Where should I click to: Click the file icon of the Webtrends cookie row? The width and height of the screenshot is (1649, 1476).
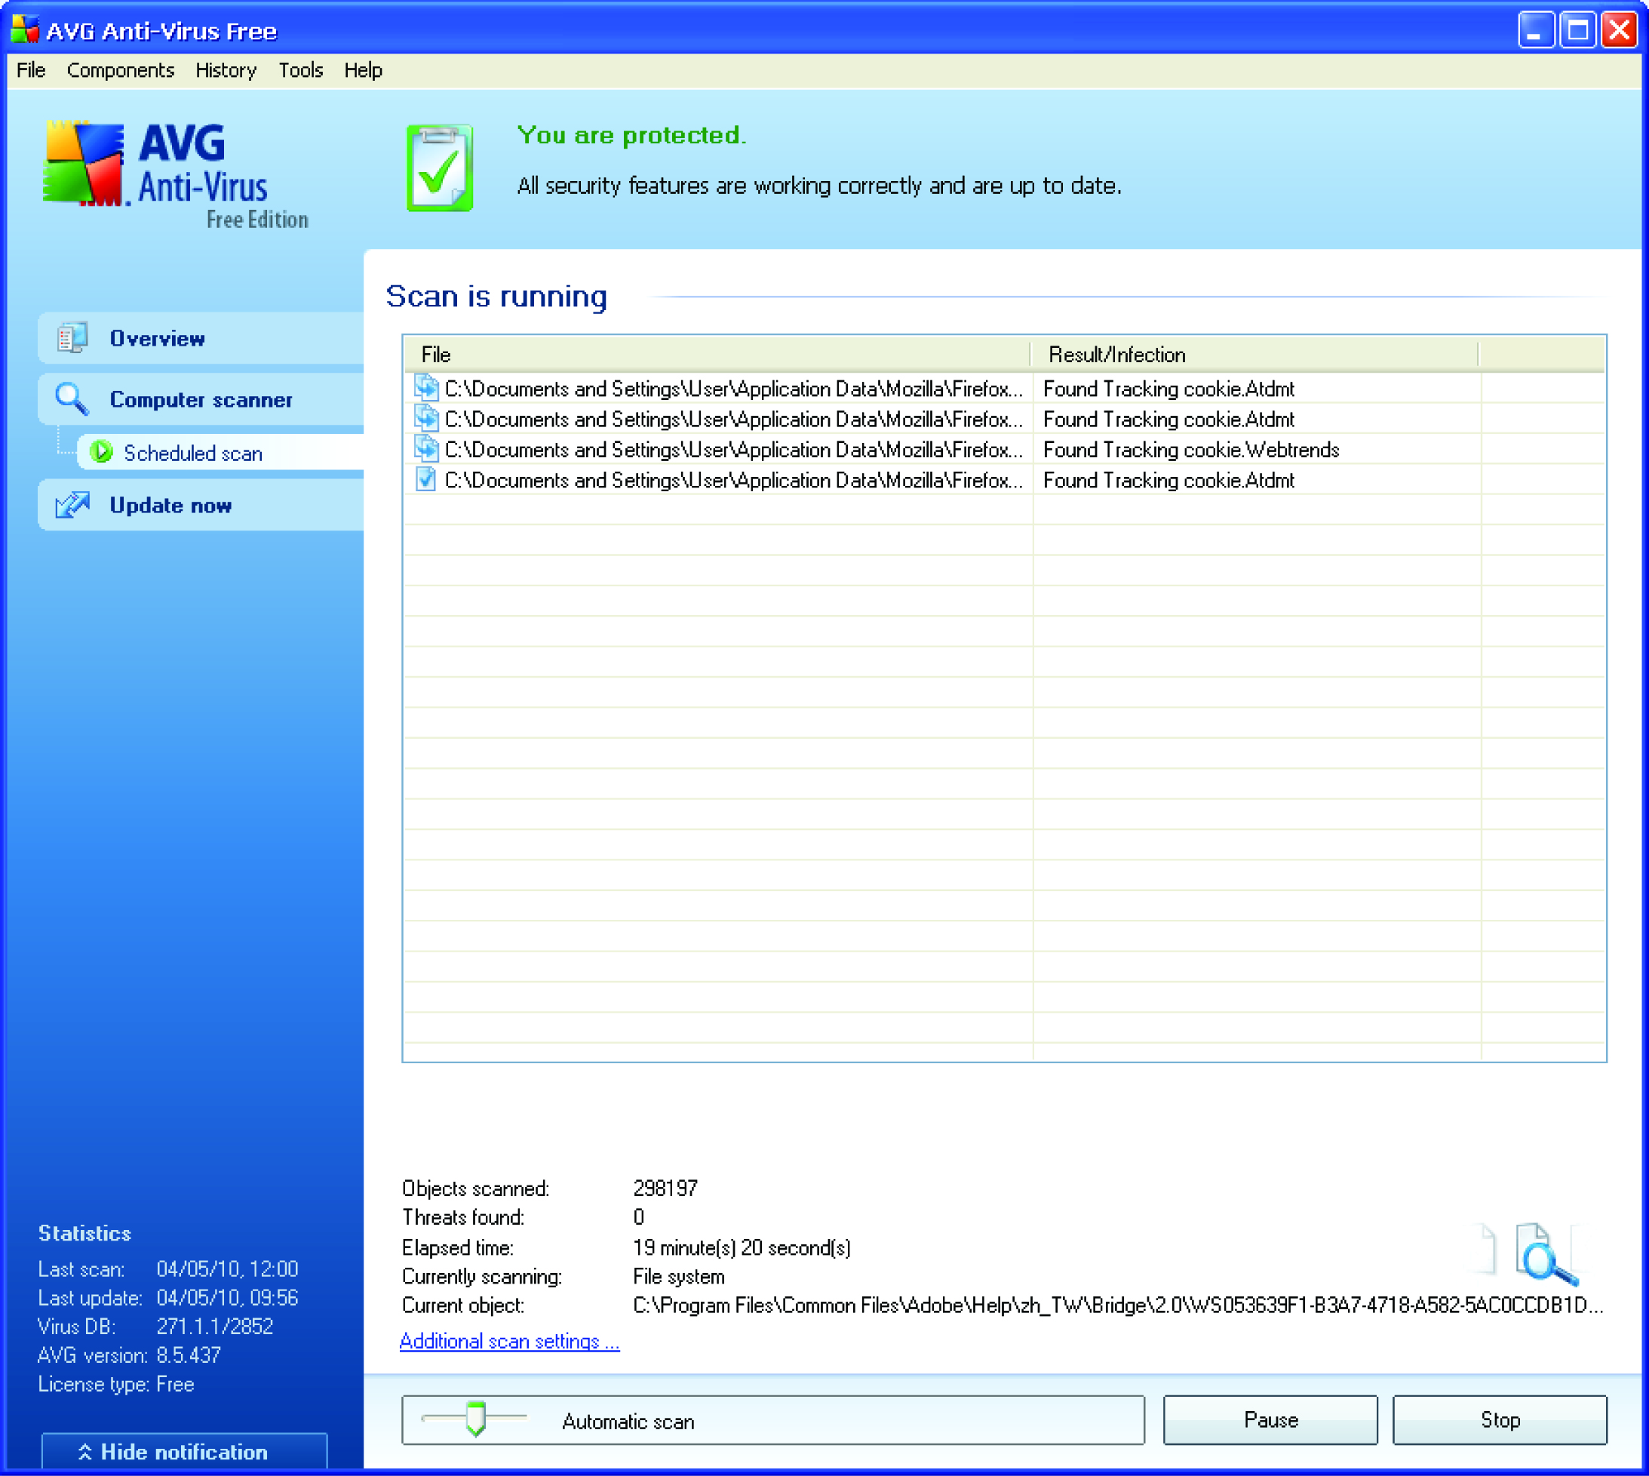(425, 448)
